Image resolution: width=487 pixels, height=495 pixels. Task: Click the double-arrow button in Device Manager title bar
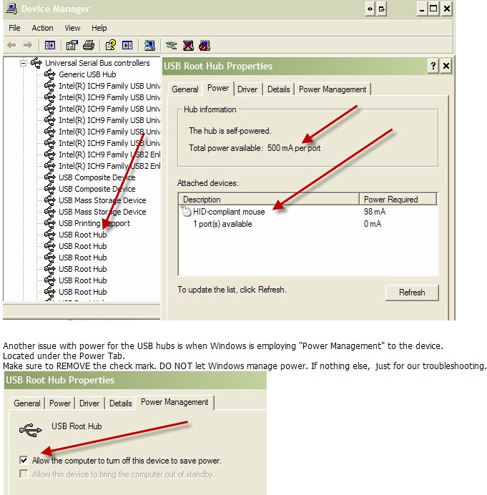point(370,9)
